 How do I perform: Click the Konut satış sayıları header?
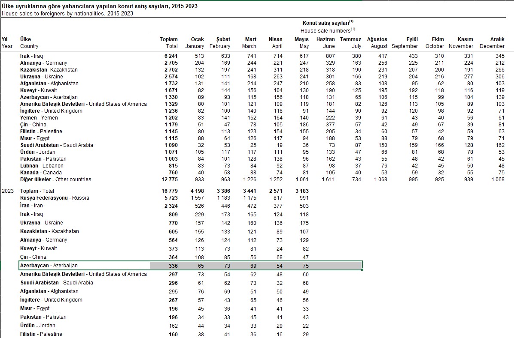327,22
